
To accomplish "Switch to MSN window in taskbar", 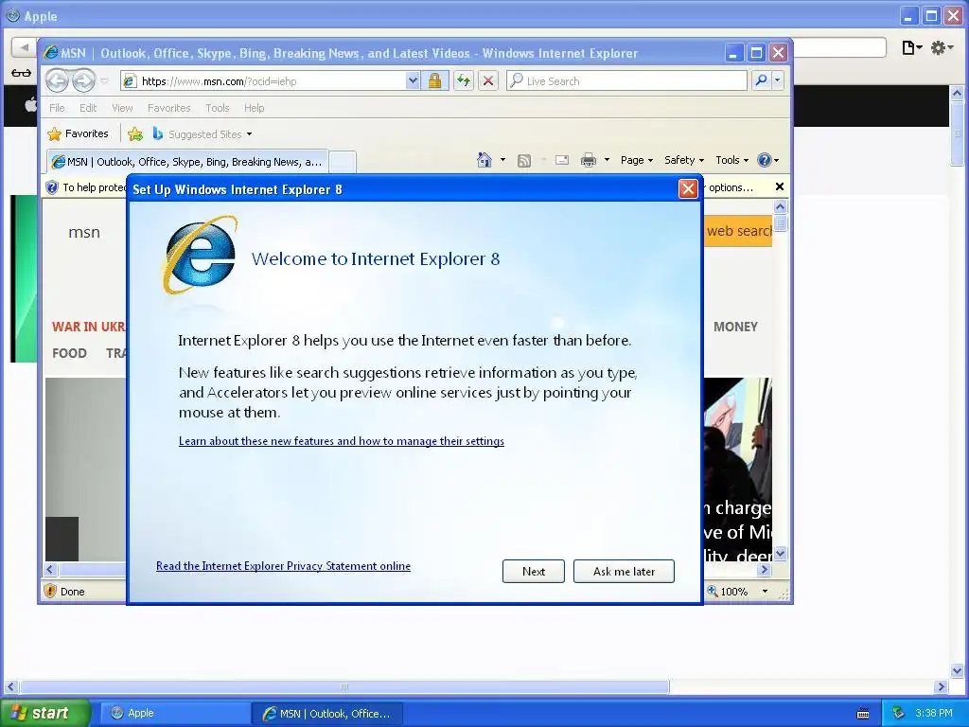I will [327, 714].
